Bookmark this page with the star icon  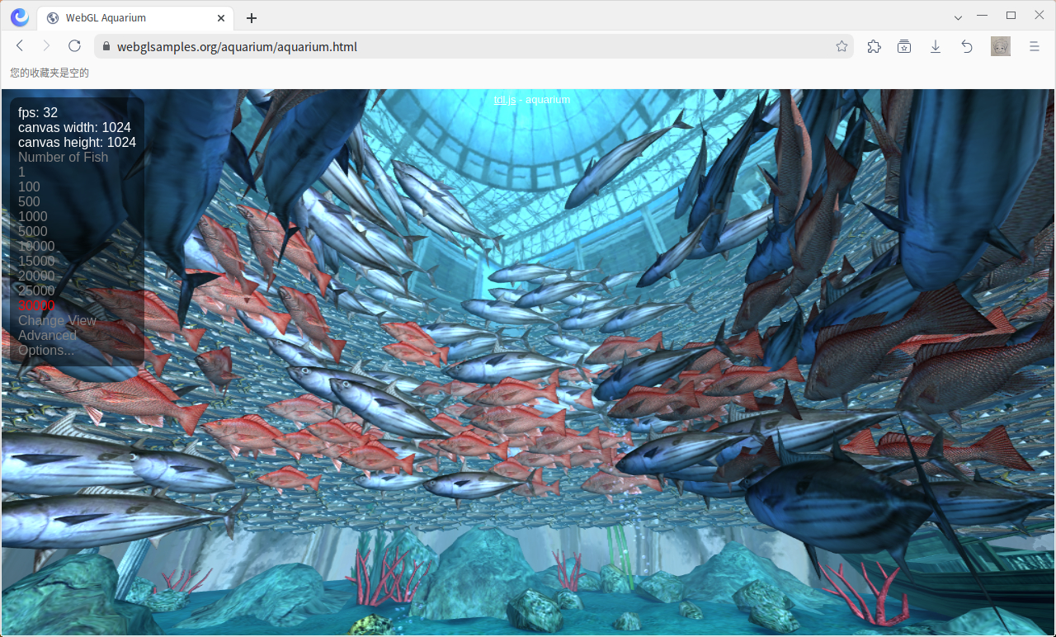click(x=841, y=46)
